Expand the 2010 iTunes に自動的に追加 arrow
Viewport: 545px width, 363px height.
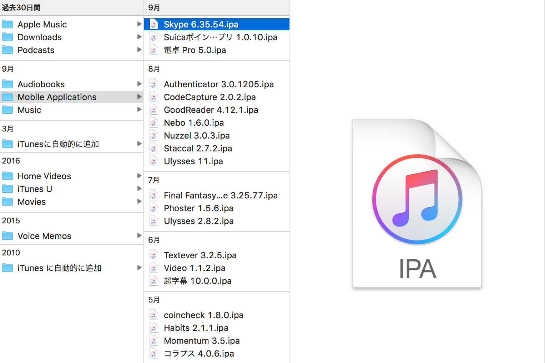(x=139, y=268)
